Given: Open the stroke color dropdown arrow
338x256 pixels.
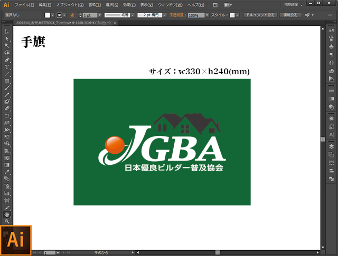Looking at the screenshot, I should (x=64, y=15).
